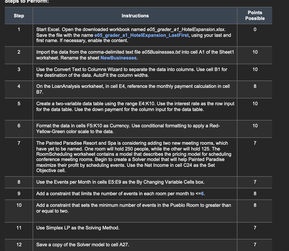
Task: Click the two-variable data table step
Action: point(135,107)
